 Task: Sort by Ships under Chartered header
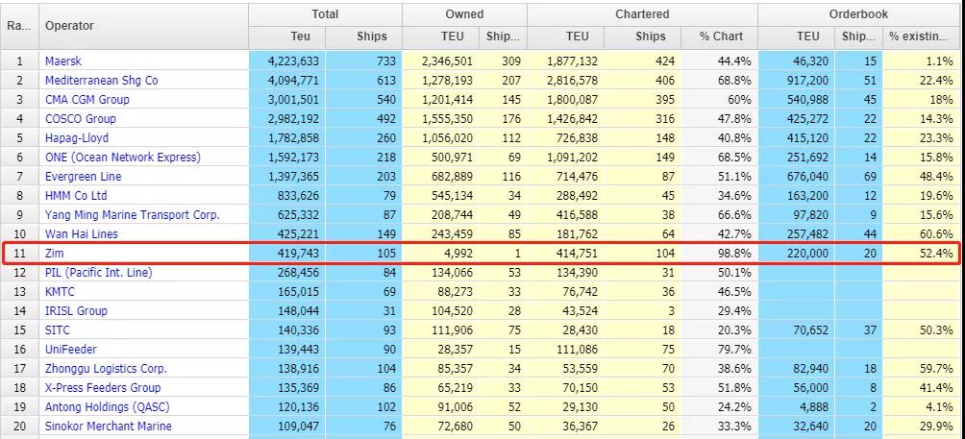(x=651, y=37)
